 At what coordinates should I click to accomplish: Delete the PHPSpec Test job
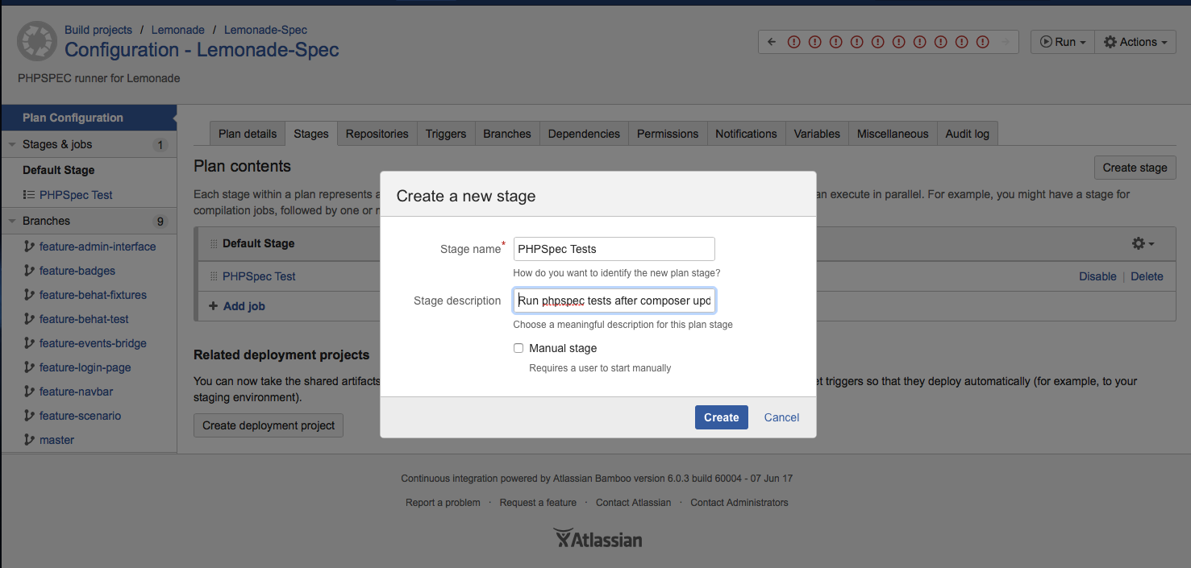click(1147, 276)
